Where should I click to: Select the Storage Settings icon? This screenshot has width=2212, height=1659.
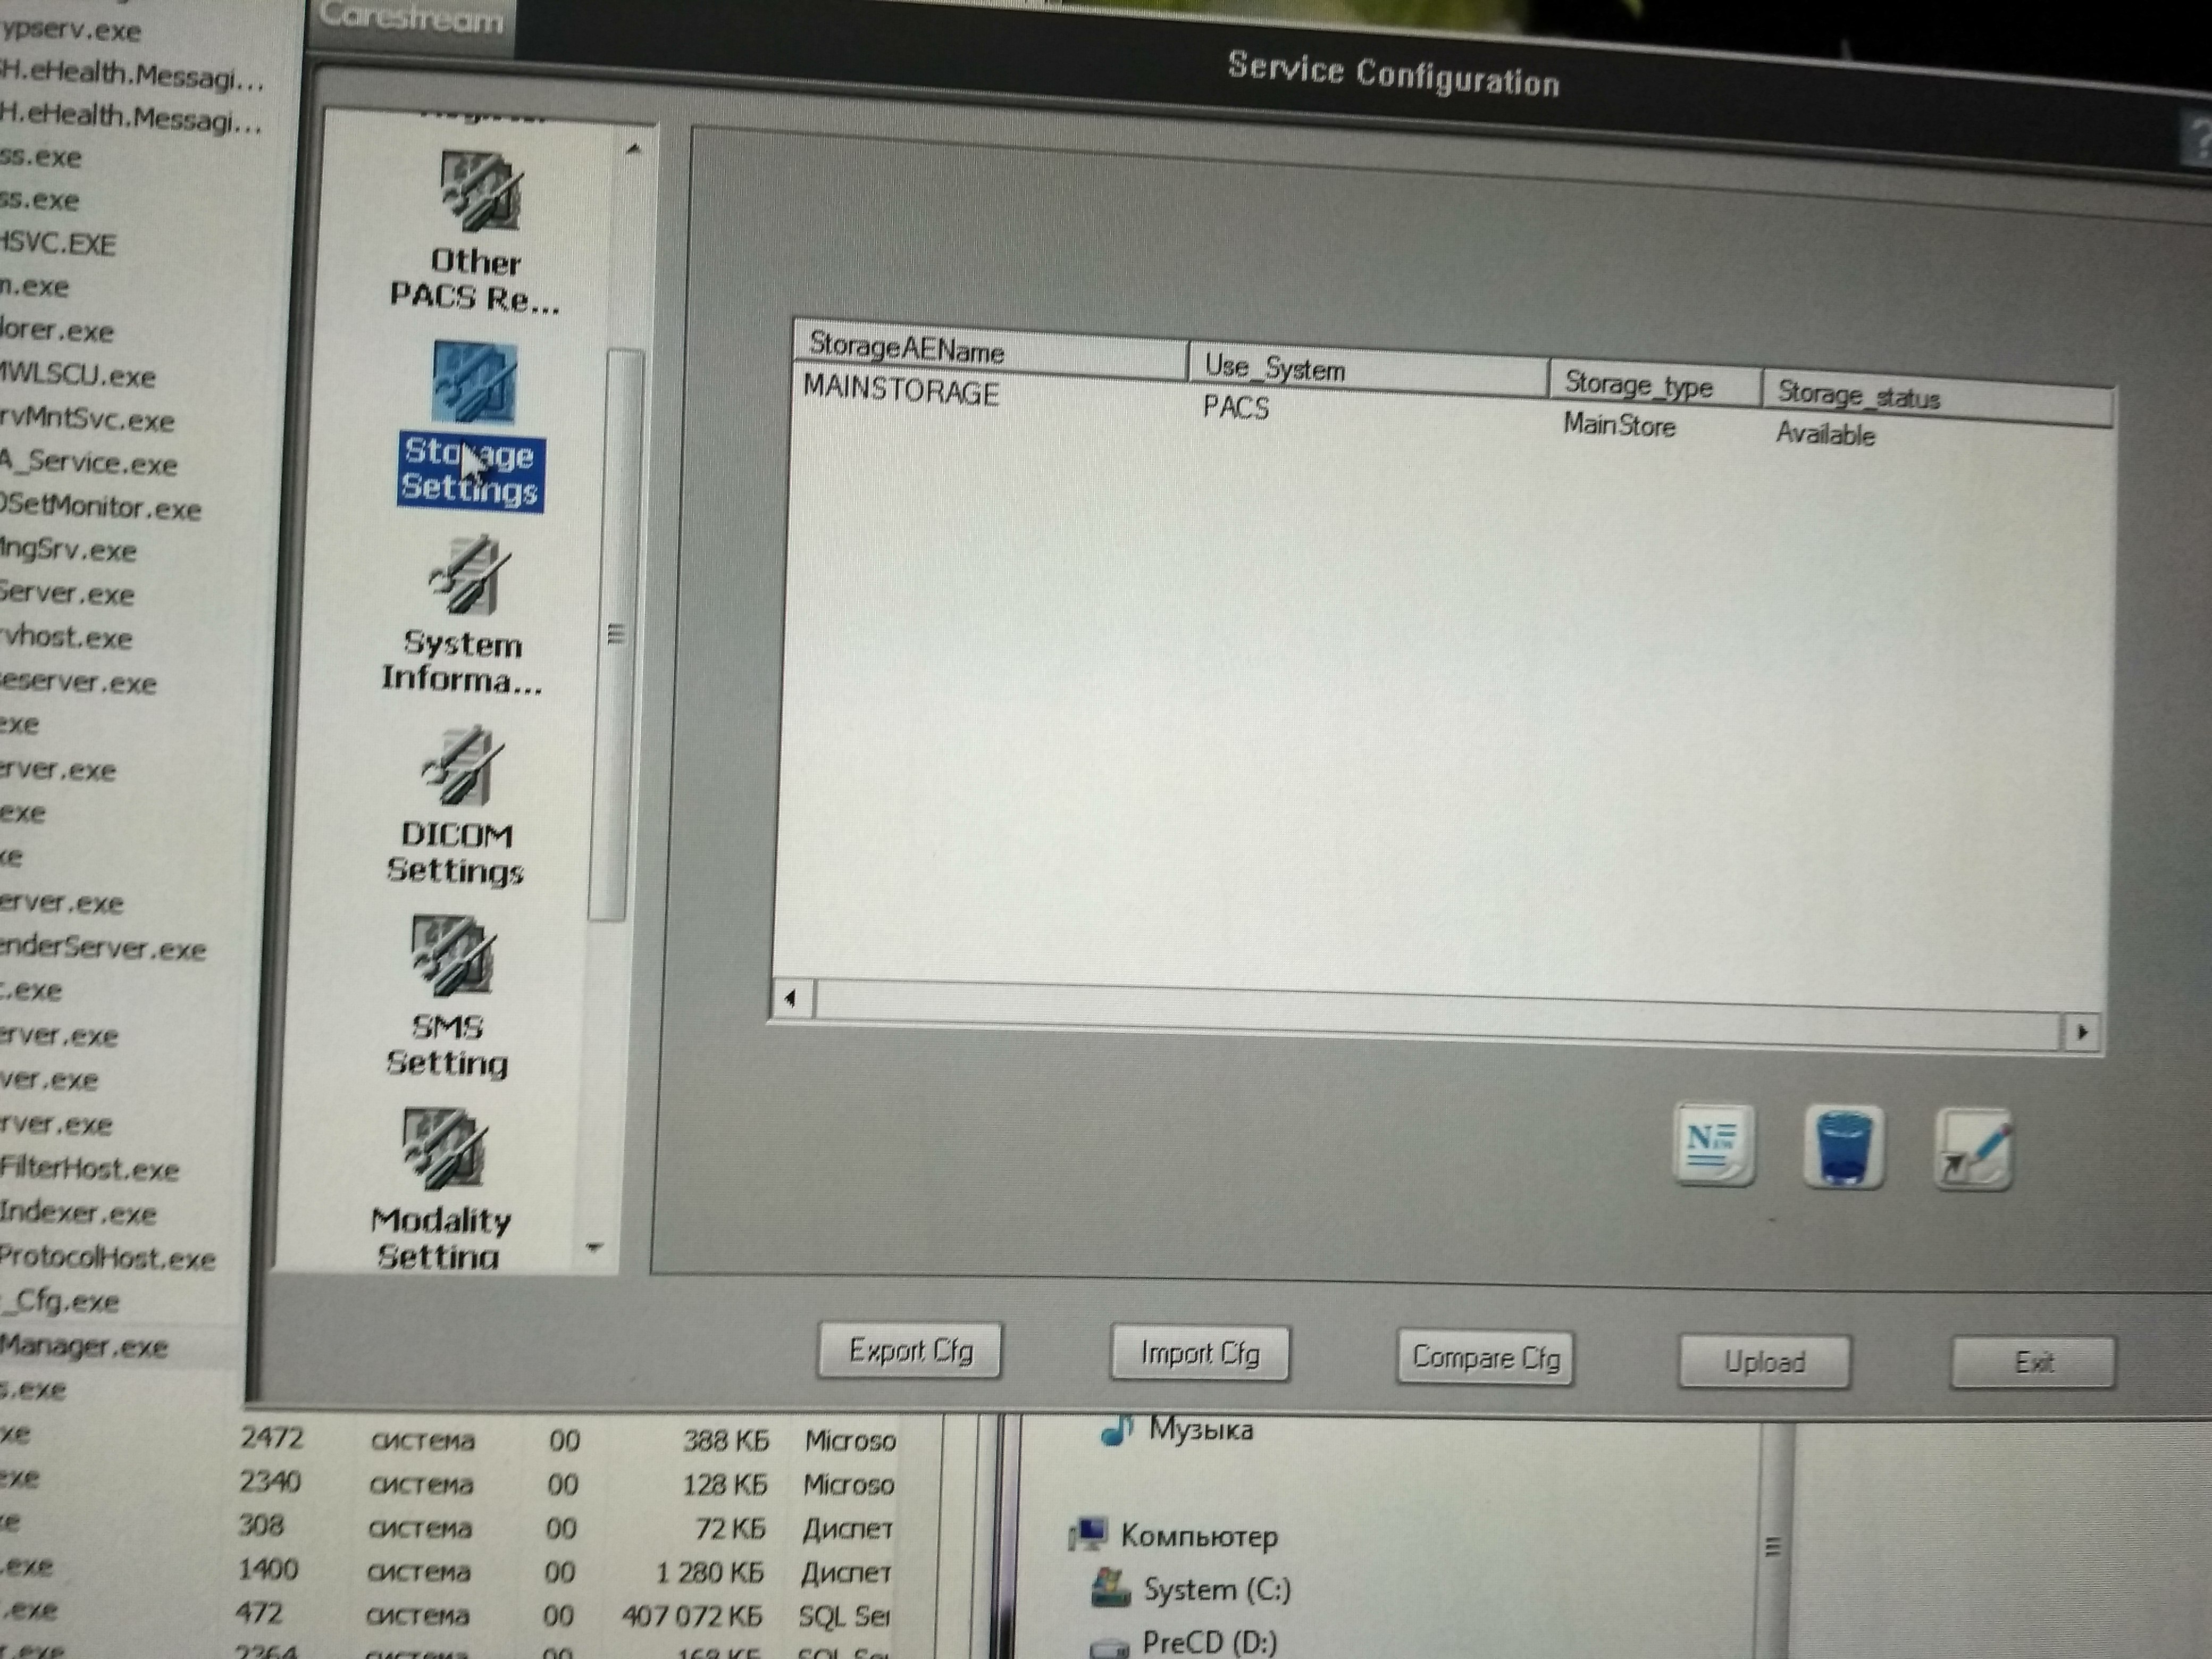[x=474, y=383]
